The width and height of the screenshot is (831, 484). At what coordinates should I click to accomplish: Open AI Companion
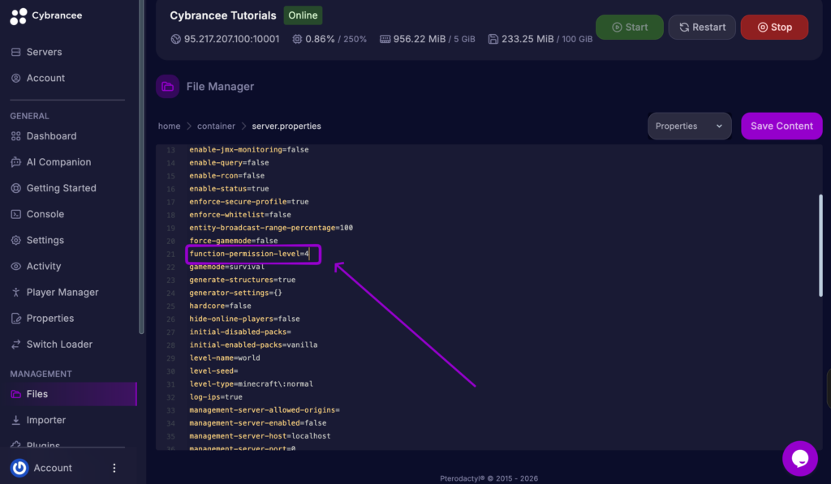pos(58,162)
